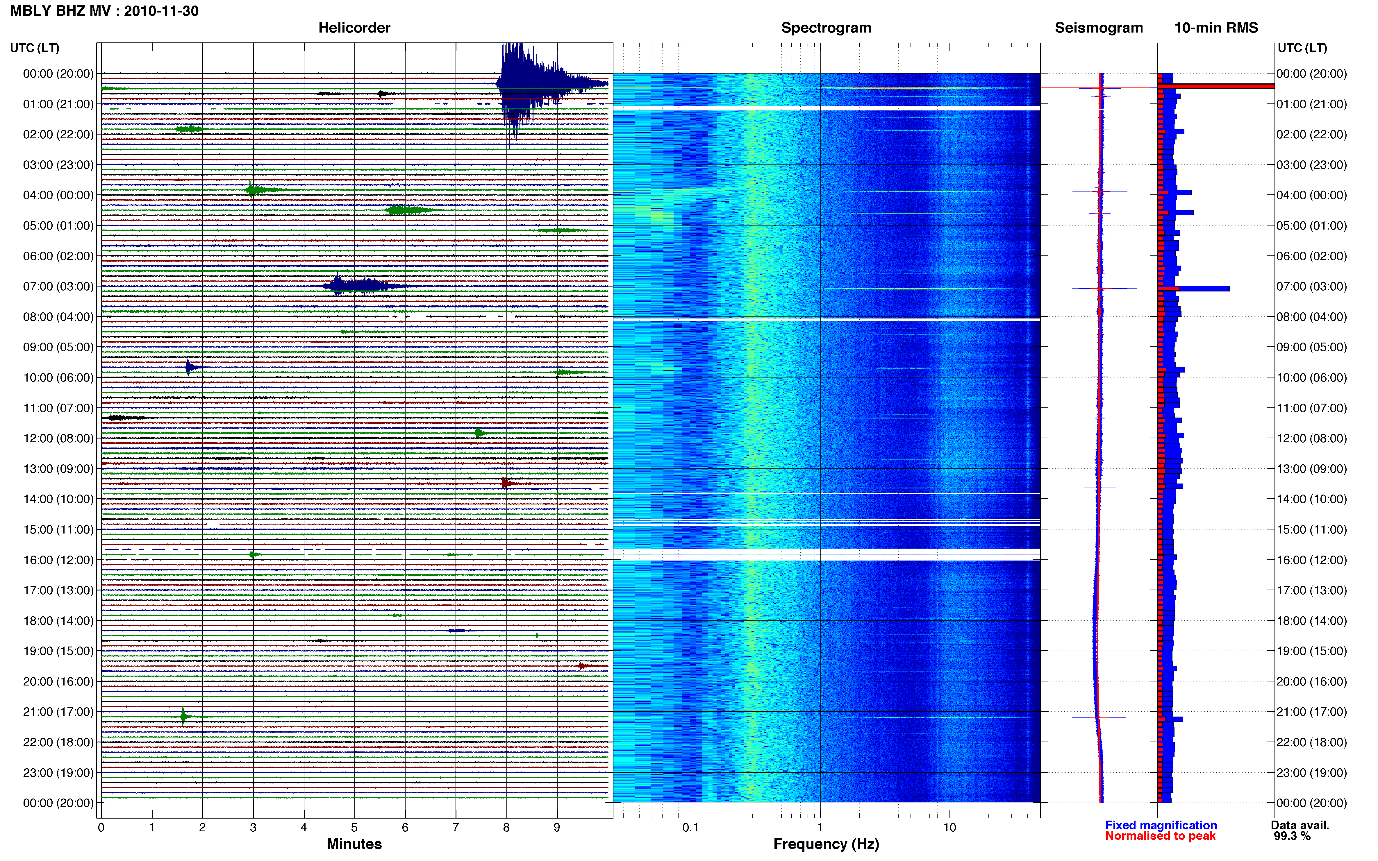The width and height of the screenshot is (1378, 861).
Task: Click the '5' tick on the Minutes axis
Action: (354, 827)
